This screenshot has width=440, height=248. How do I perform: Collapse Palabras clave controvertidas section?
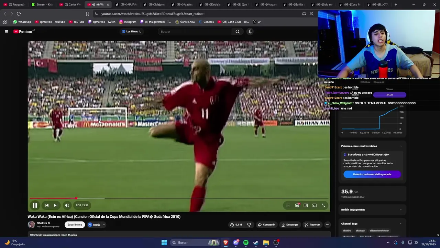[400, 146]
